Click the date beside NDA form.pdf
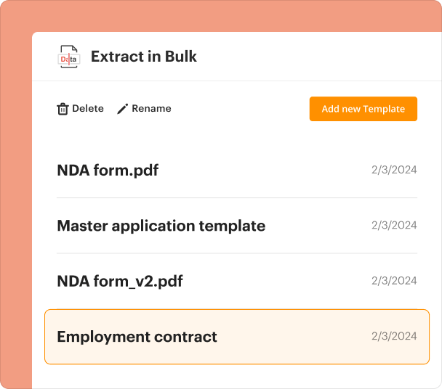Image resolution: width=442 pixels, height=389 pixels. coord(393,171)
